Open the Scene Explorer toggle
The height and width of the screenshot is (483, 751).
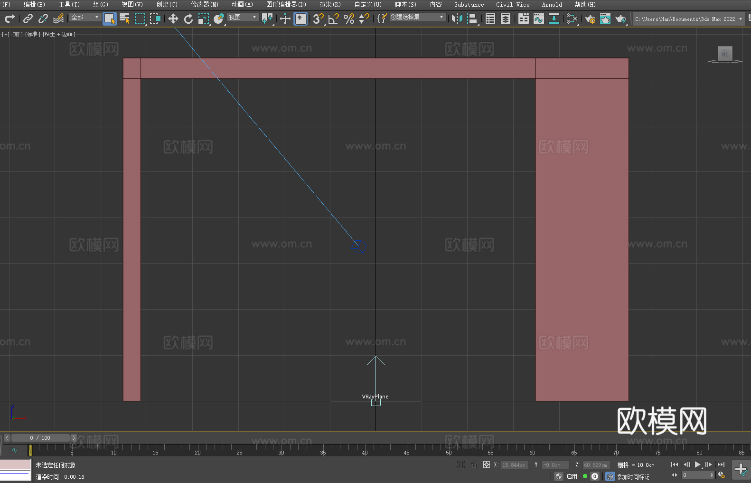[490, 19]
